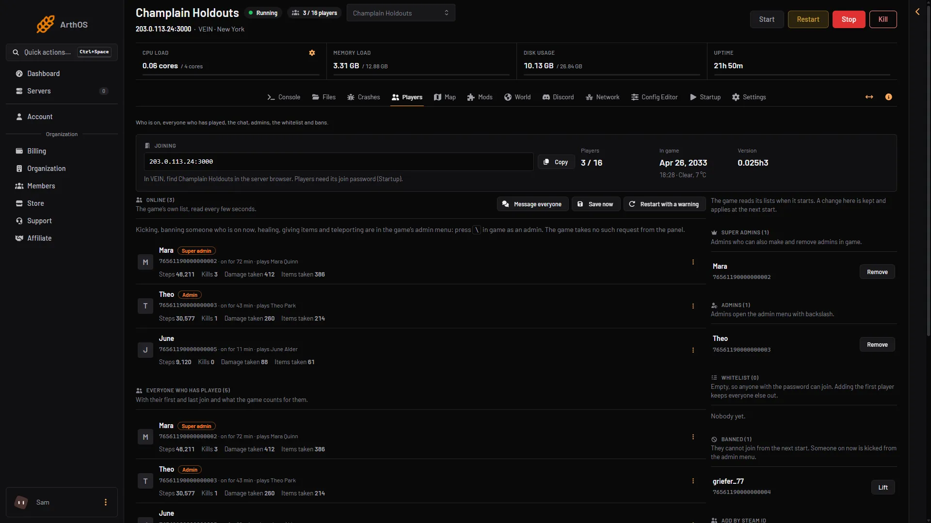931x523 pixels.
Task: Click Restart with a warning
Action: click(664, 204)
